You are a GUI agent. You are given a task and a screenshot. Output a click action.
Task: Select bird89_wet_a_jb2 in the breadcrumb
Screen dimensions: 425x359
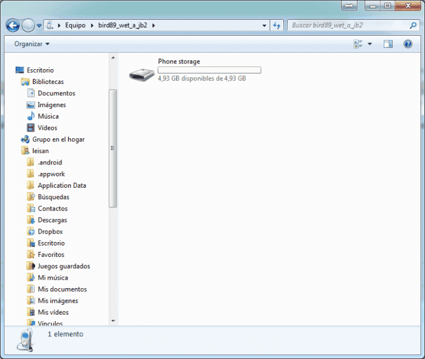pyautogui.click(x=122, y=25)
